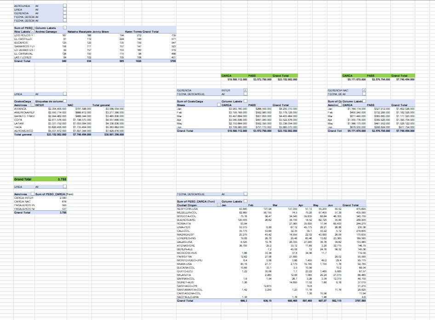Click the SAOPAULO-BRA row label
Image resolution: width=435 pixels, height=320 pixels.
coord(188,297)
